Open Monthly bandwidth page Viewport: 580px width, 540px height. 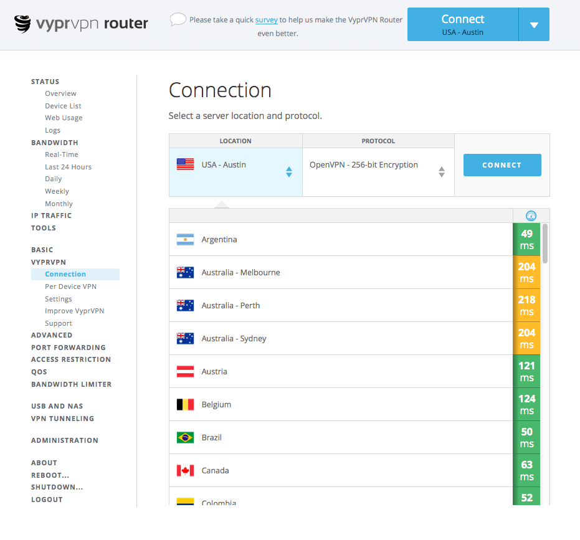coord(59,204)
